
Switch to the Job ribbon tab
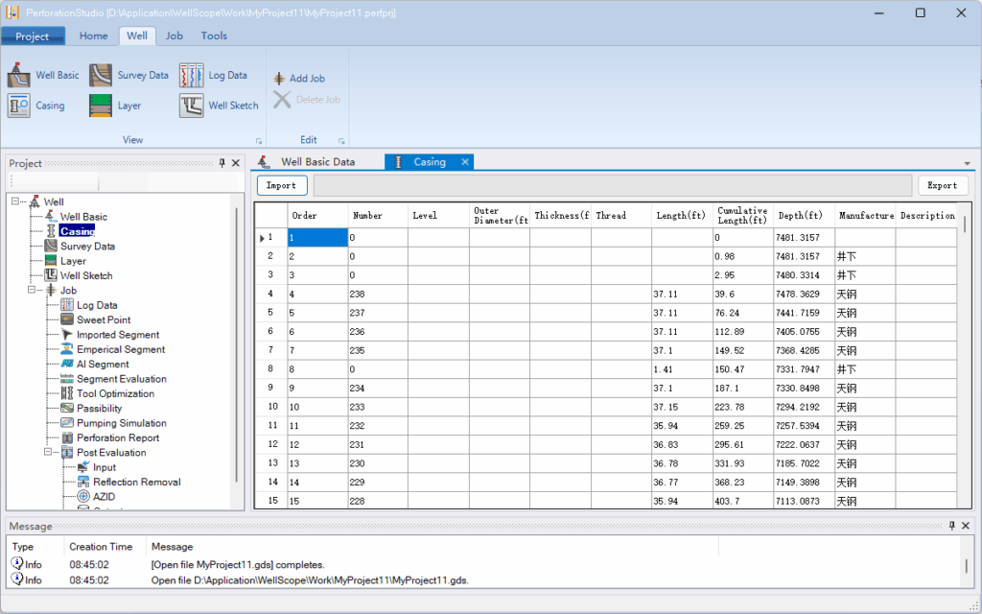coord(174,35)
